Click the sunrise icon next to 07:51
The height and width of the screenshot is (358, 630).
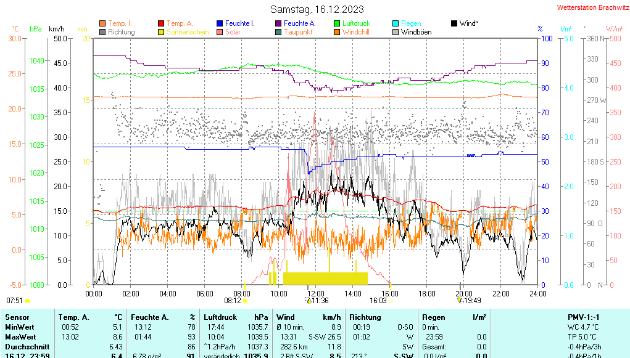tap(27, 301)
